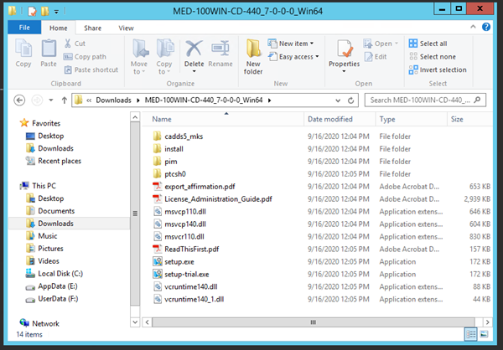Open the Move to dropdown
Screen dimensions: 503x350
pos(139,57)
